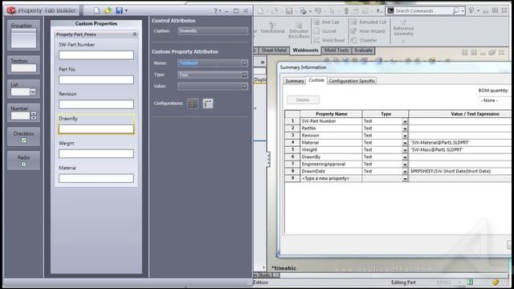The width and height of the screenshot is (514, 289).
Task: Open the Value dropdown under Custom Property Attributes
Action: (x=244, y=87)
